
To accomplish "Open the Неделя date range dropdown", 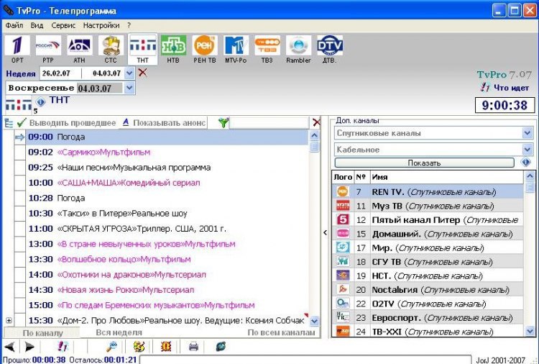I will pos(129,73).
